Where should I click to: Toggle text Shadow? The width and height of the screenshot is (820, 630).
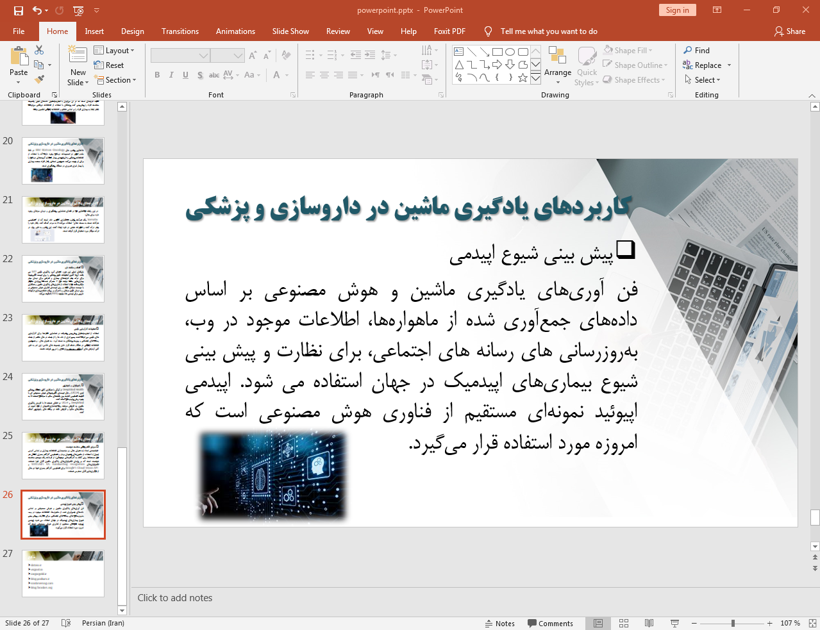pyautogui.click(x=200, y=75)
